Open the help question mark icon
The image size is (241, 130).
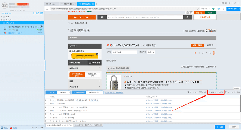(226, 3)
